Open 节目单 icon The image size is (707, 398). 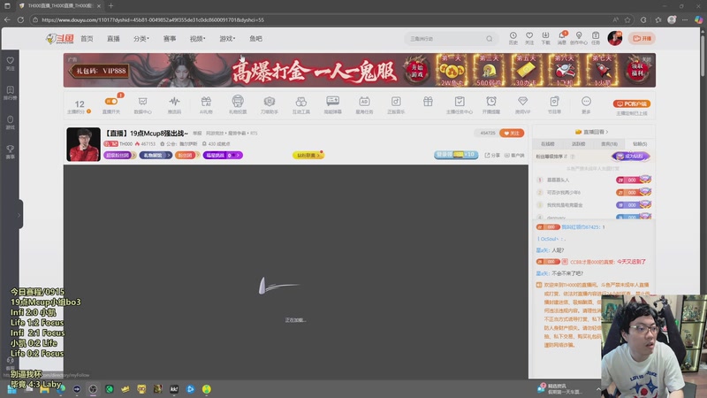click(x=554, y=105)
